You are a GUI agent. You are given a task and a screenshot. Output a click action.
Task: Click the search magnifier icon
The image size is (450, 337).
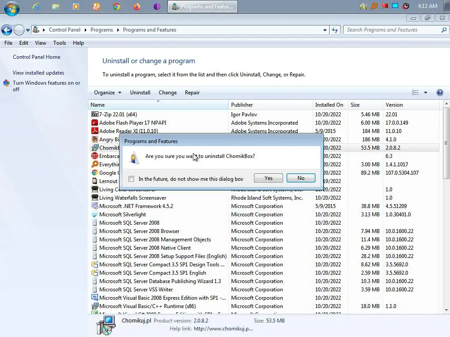444,30
